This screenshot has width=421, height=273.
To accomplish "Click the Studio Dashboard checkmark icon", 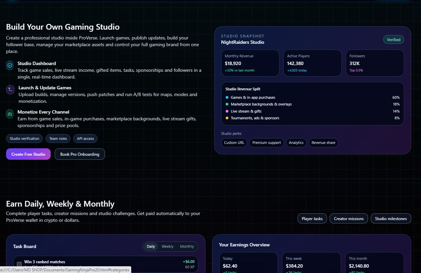I will (10, 65).
